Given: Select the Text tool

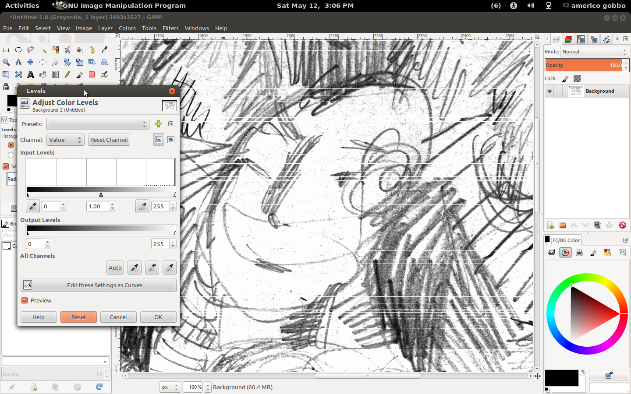Looking at the screenshot, I should (31, 74).
